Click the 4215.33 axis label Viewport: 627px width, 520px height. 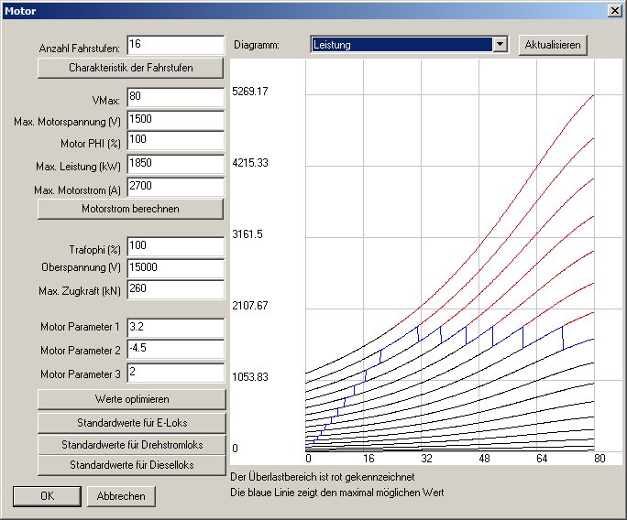[250, 163]
